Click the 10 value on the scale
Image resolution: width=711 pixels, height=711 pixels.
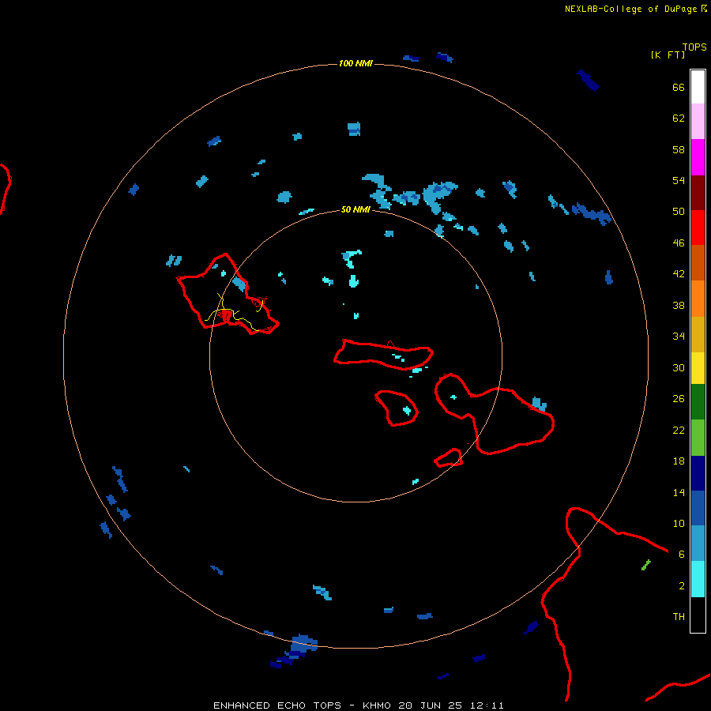point(679,523)
